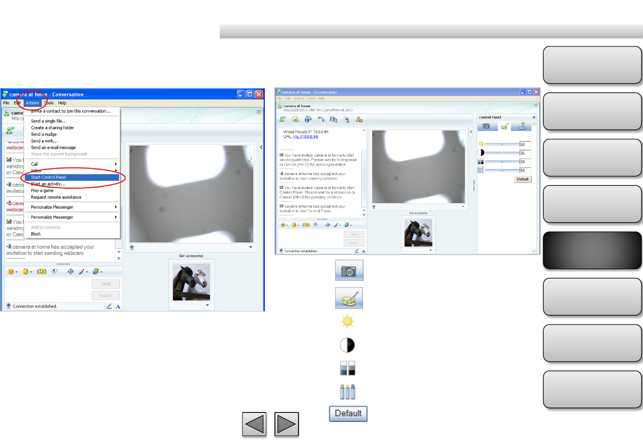Click the invite contact icon in the Control Panel window toolbar
This screenshot has width=643, height=445.
tap(282, 119)
